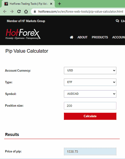Open a new browser tab
The width and height of the screenshot is (125, 159).
[x=59, y=4]
